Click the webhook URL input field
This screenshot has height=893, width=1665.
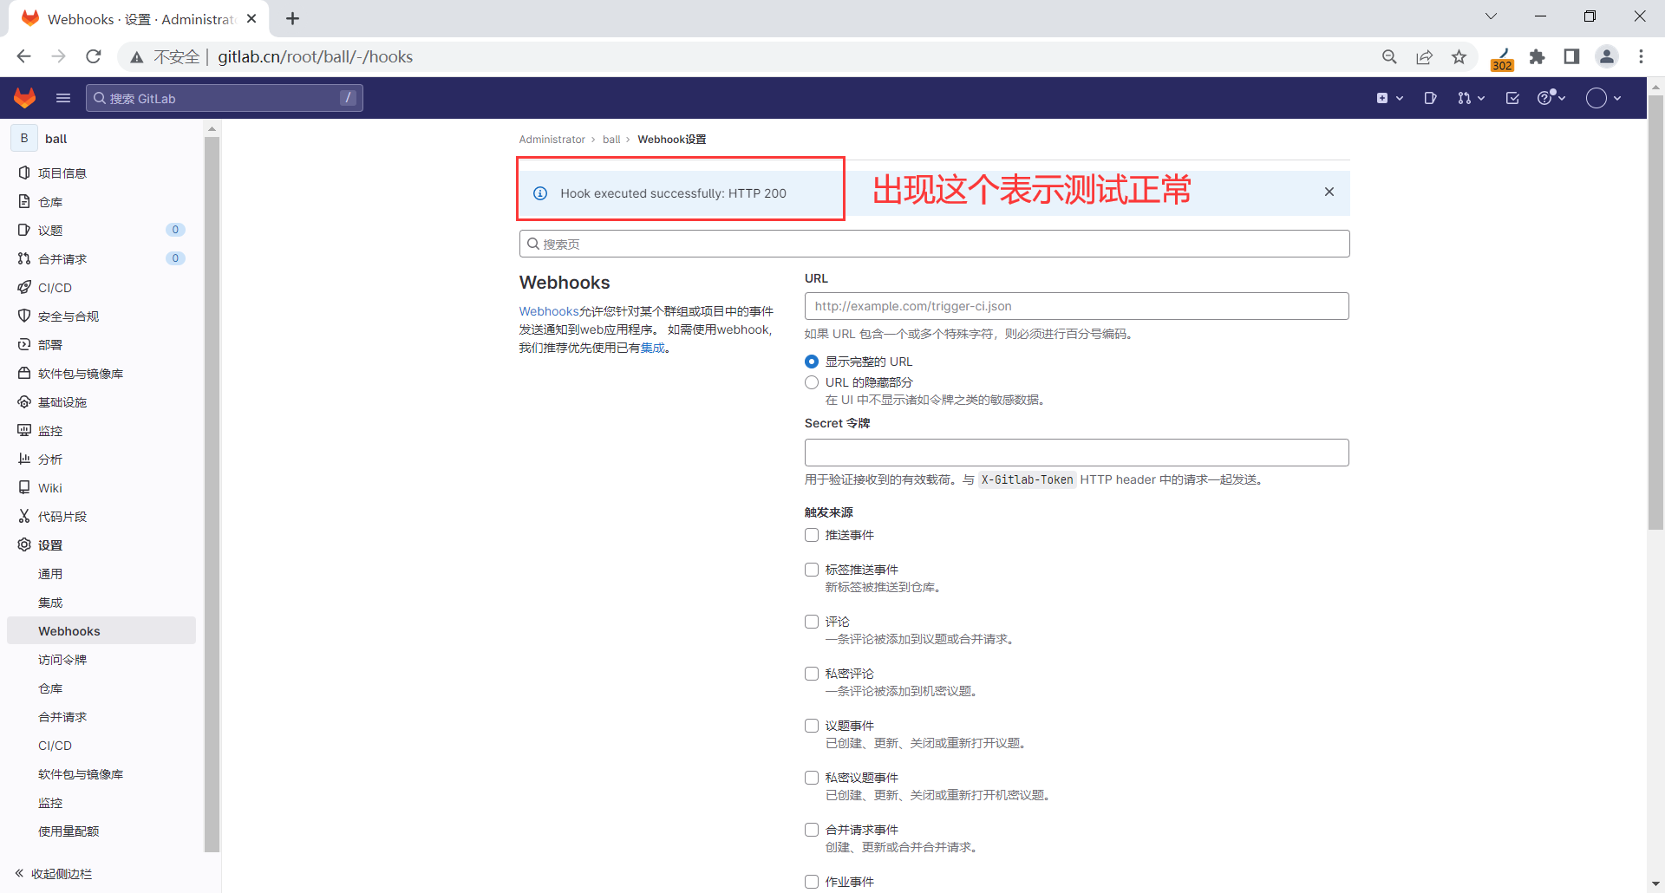pos(1076,306)
